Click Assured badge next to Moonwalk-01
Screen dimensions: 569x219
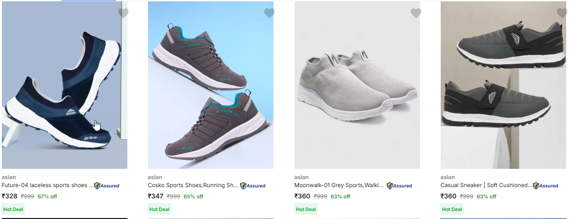coord(399,186)
